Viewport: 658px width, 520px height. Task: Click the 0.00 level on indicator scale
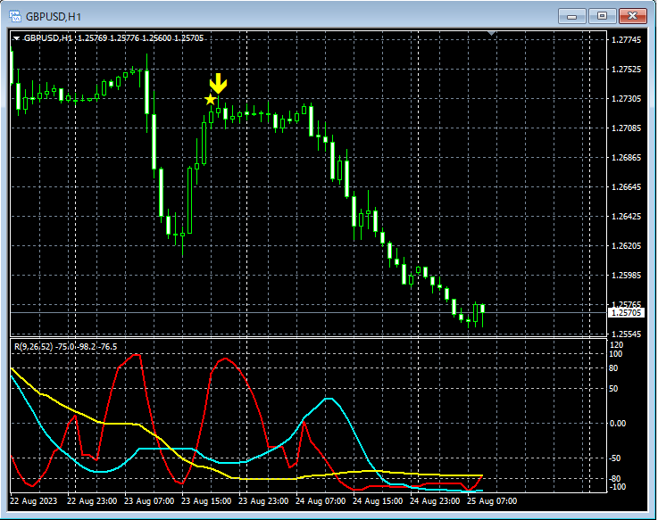pos(618,423)
